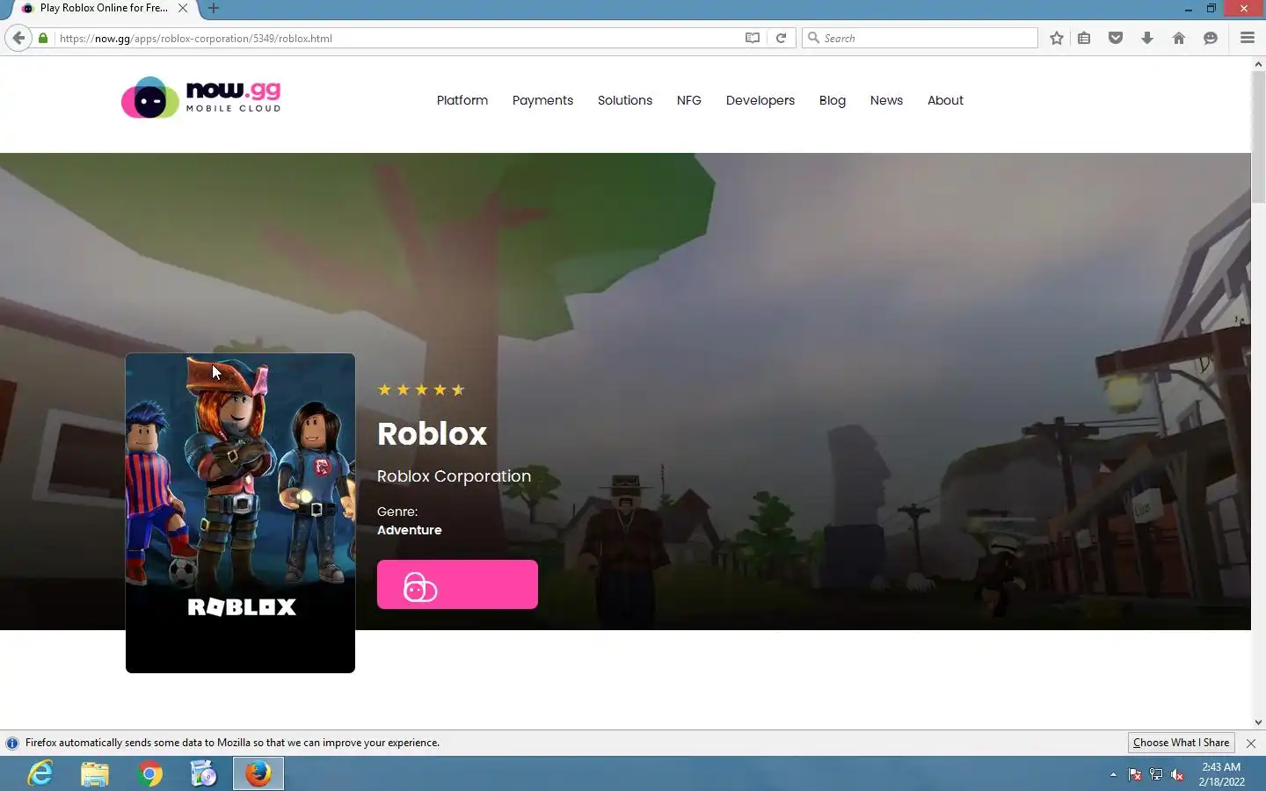Click the vertical scrollbar thumb
The image size is (1266, 791).
pyautogui.click(x=1258, y=137)
